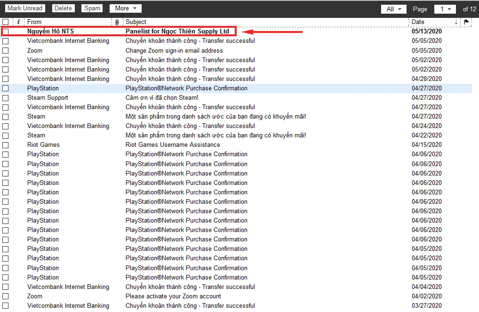This screenshot has width=479, height=312.
Task: Select checkbox beside Riot Games email
Action: [6, 145]
